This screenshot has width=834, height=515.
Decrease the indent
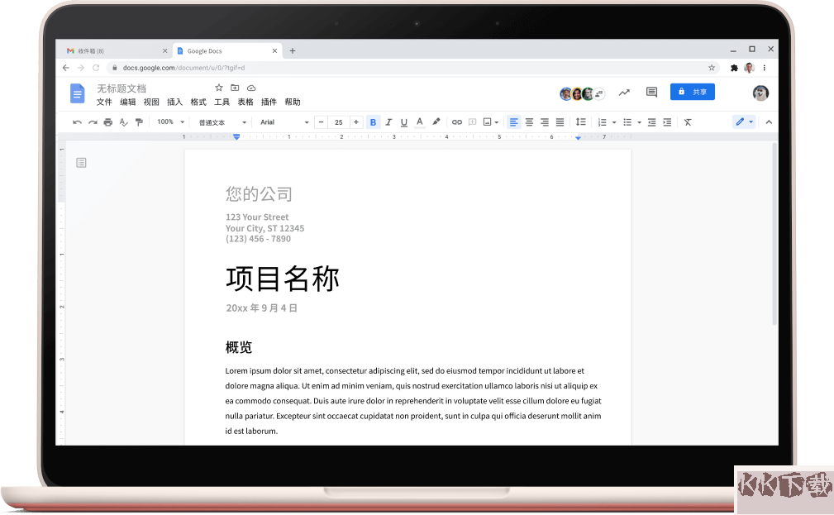[x=651, y=122]
